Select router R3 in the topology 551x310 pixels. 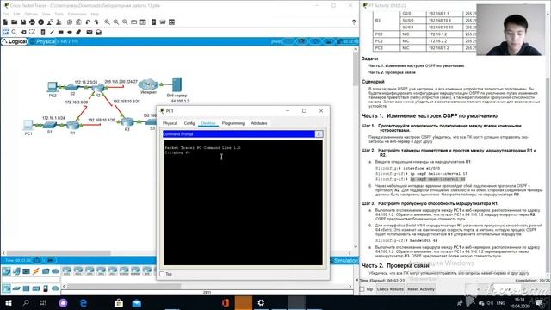(127, 121)
